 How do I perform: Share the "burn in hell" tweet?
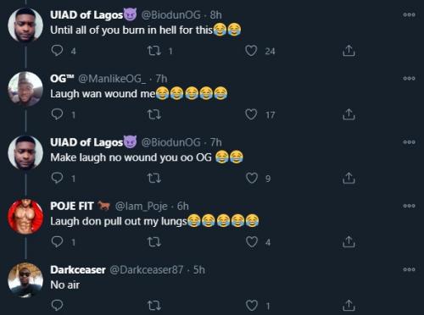(x=349, y=51)
